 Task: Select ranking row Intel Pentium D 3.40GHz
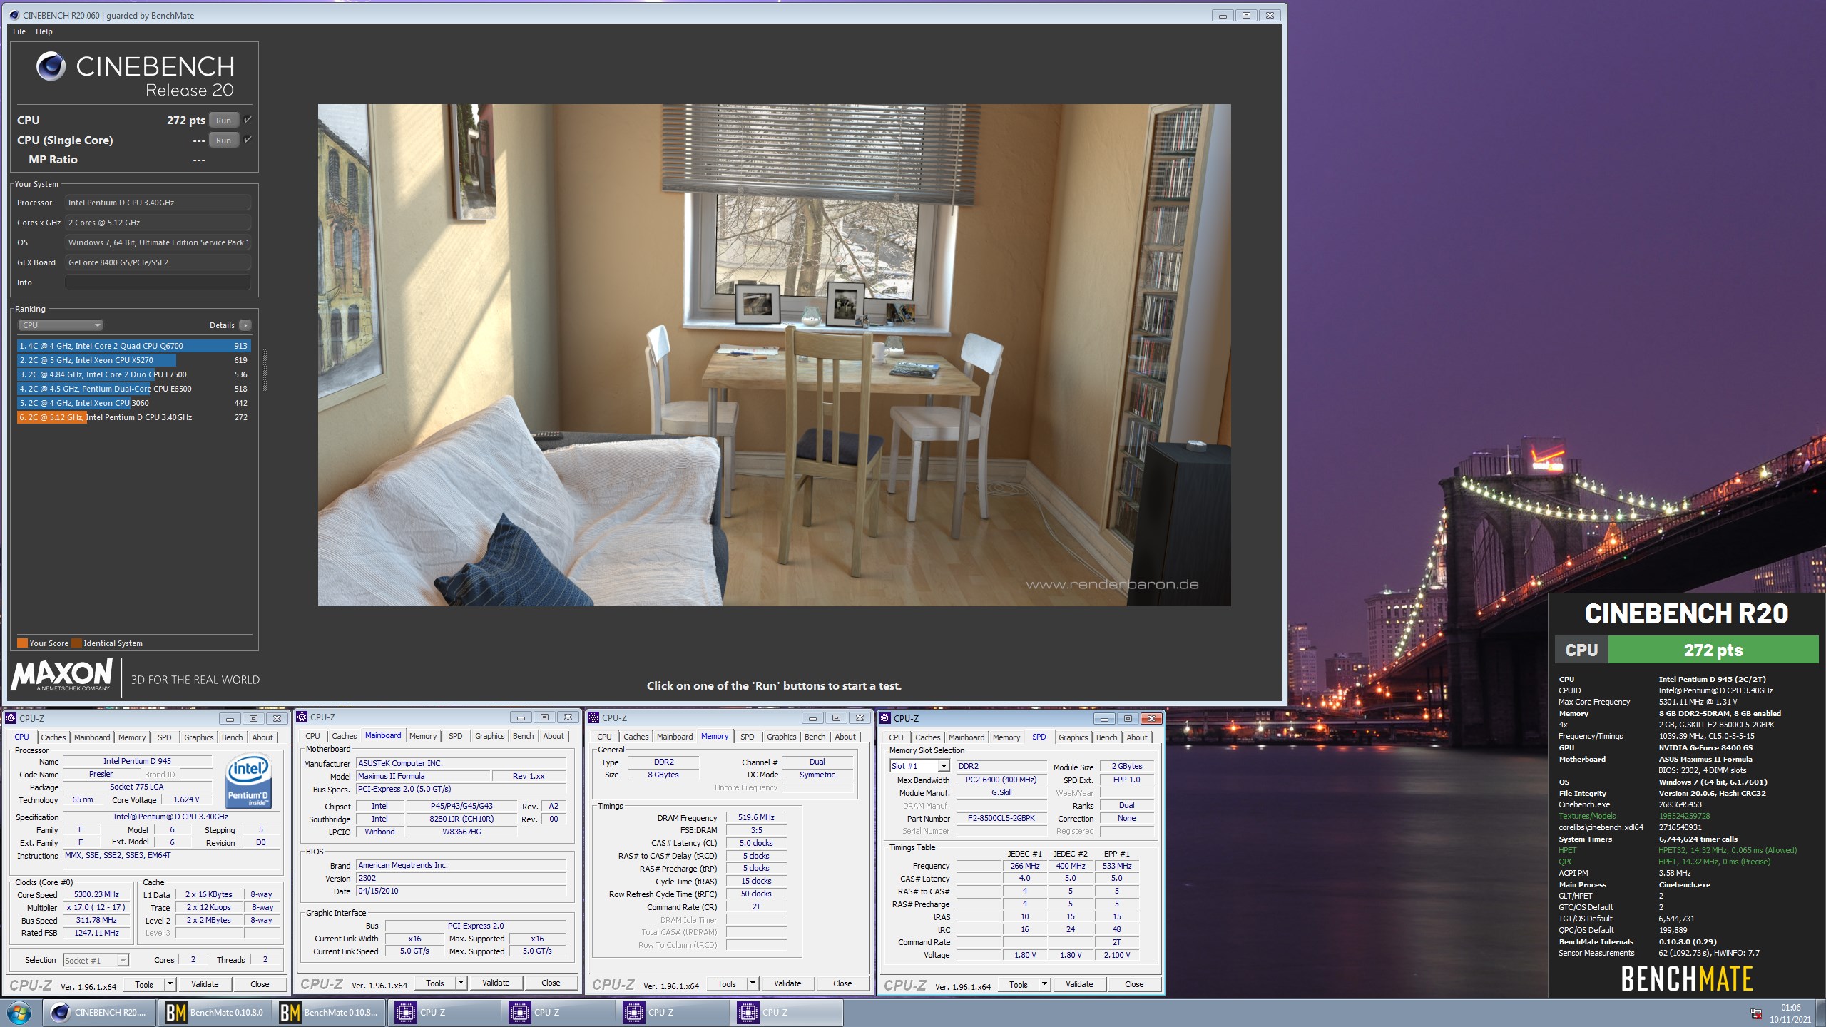click(x=133, y=417)
